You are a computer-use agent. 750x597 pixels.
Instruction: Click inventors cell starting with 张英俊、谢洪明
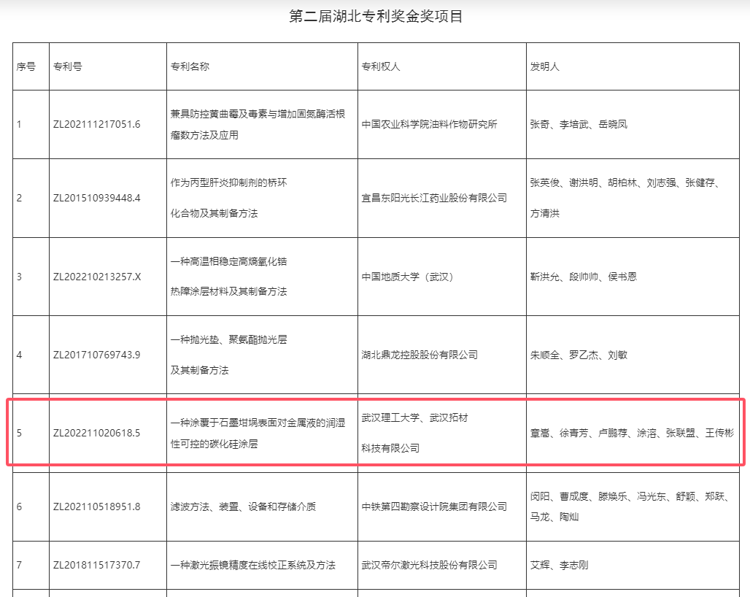click(x=625, y=198)
